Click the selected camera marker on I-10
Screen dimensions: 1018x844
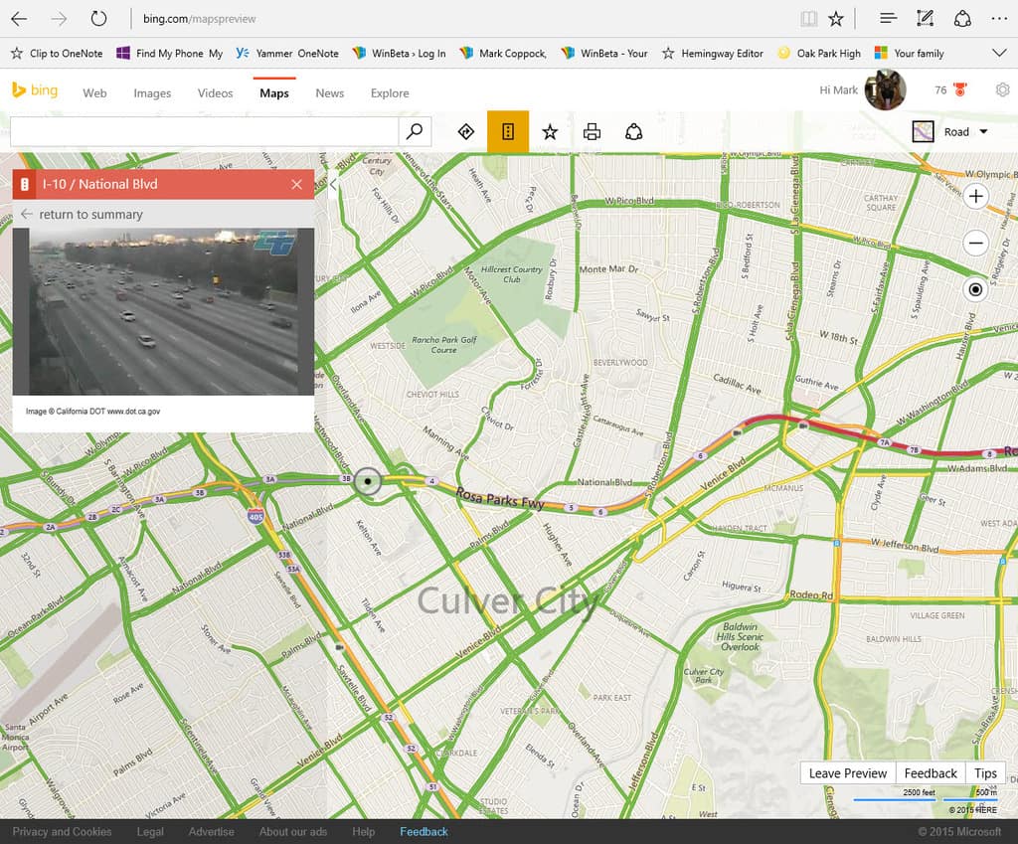click(368, 481)
